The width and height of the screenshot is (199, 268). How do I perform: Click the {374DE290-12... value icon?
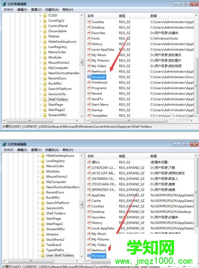tap(89, 168)
